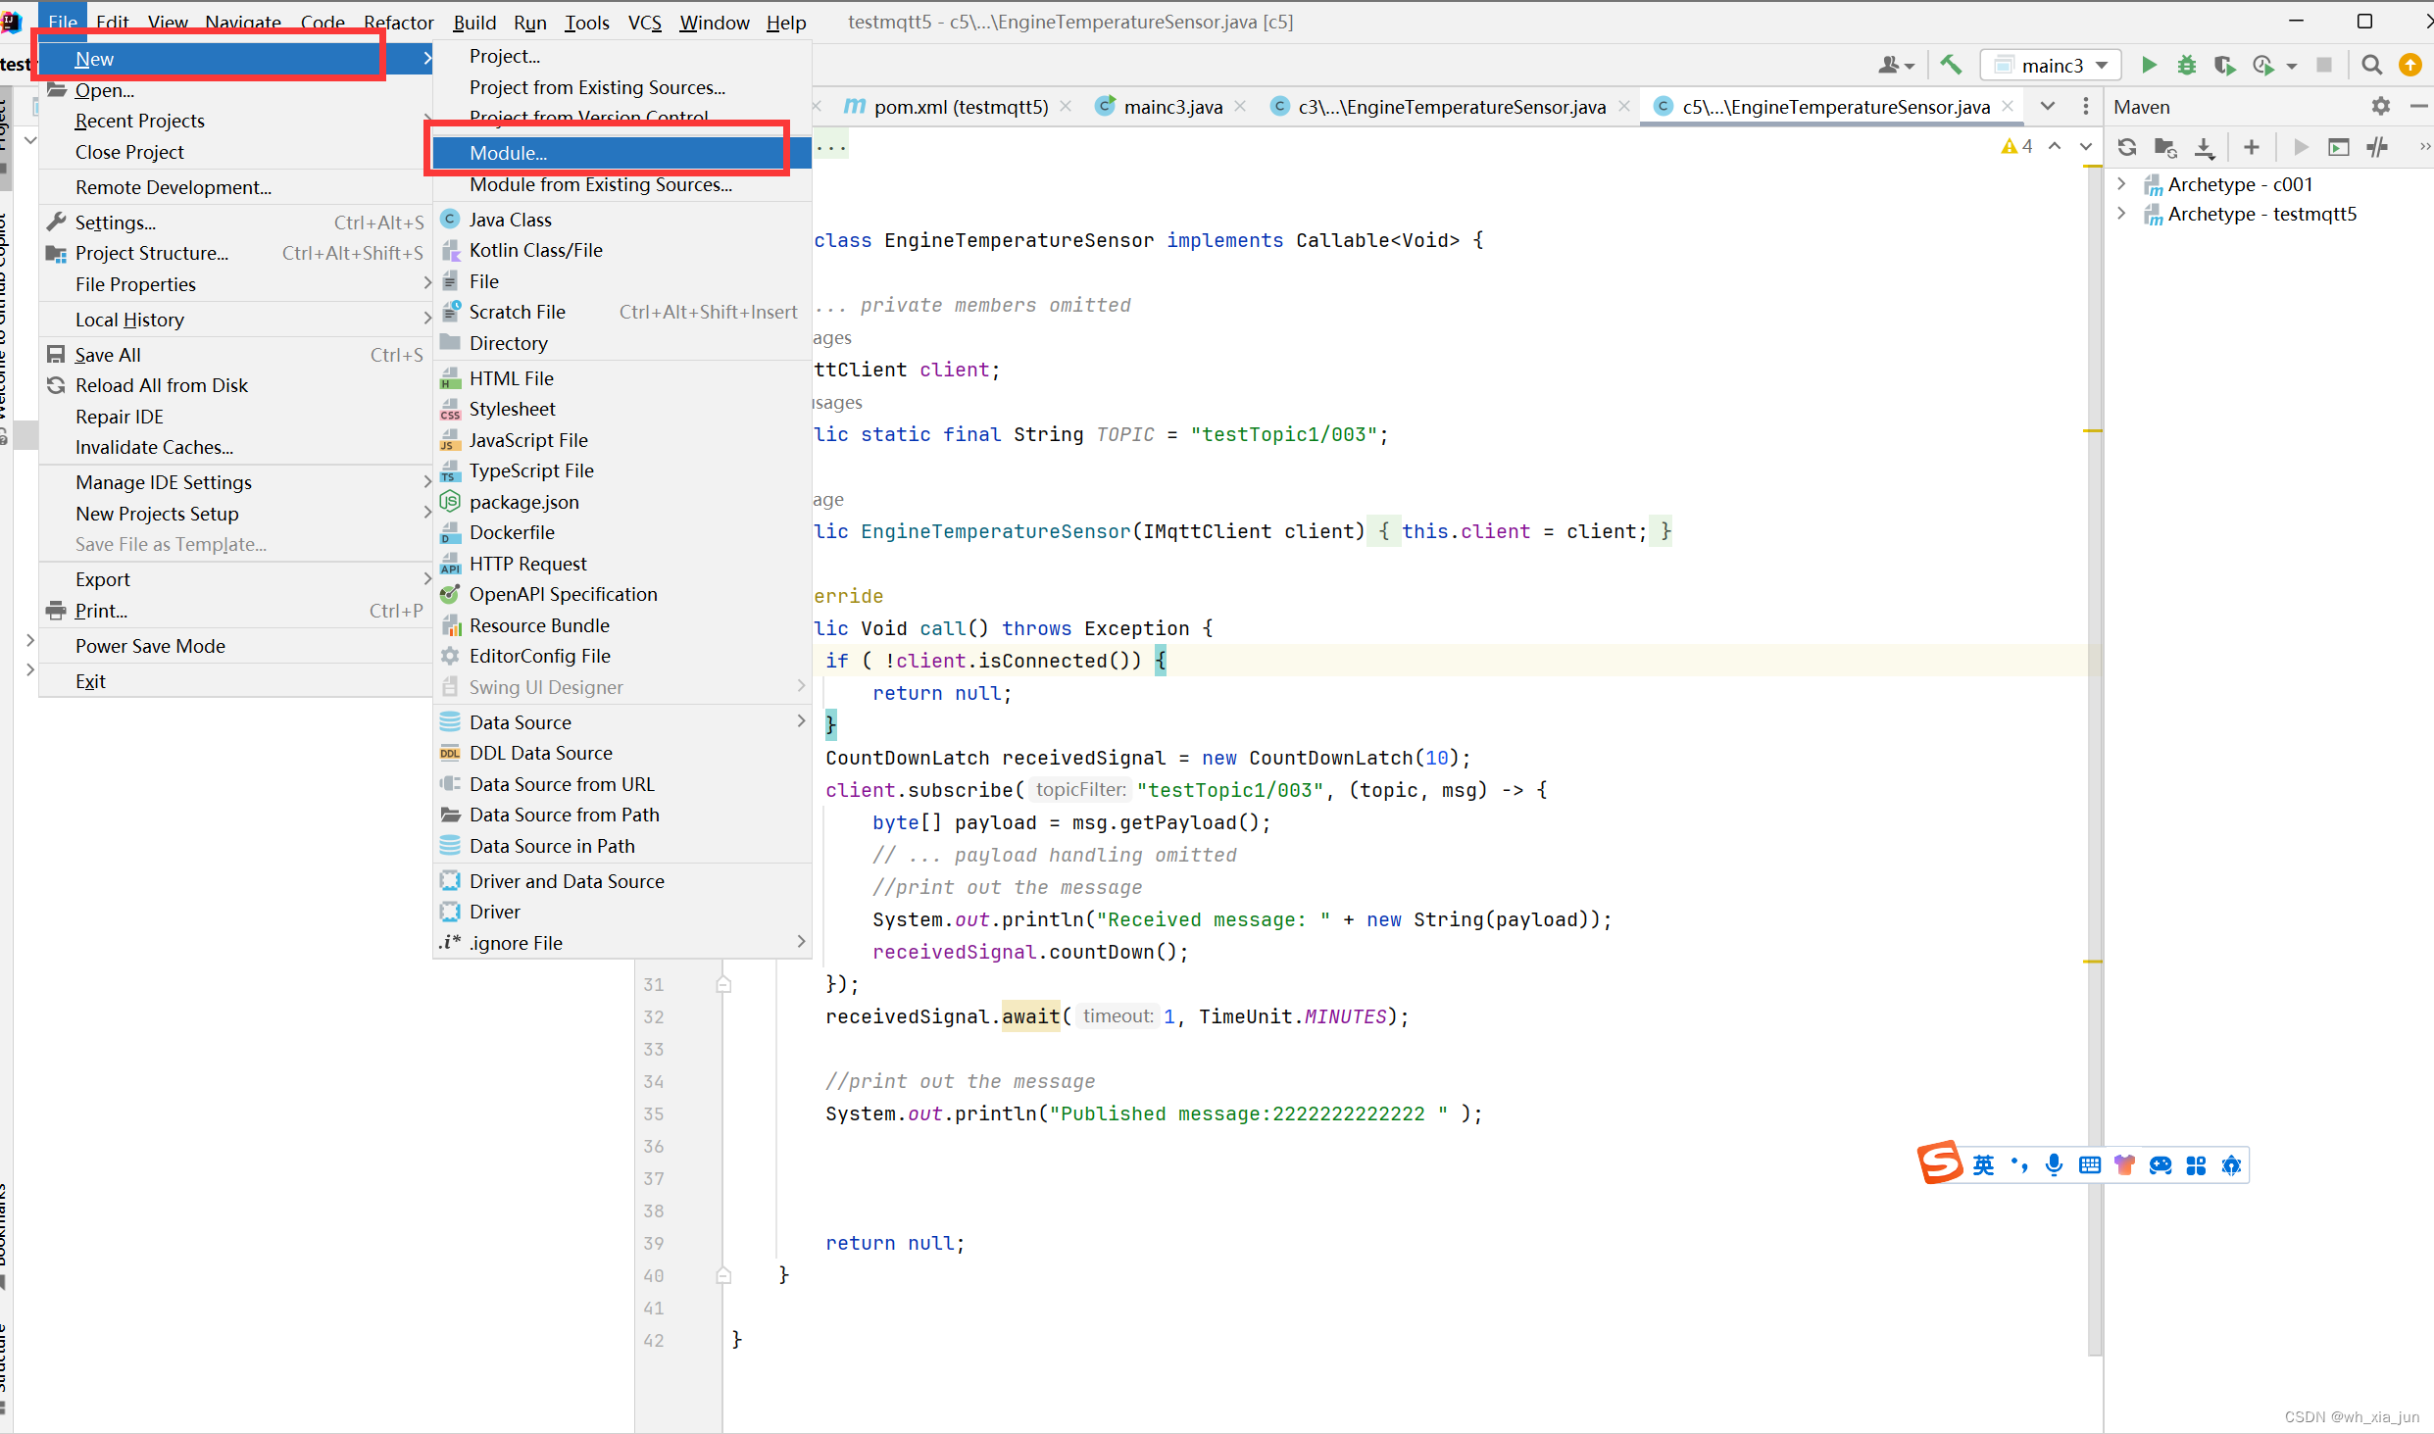Viewport: 2434px width, 1434px height.
Task: Click the orange IDE update arrow icon
Action: click(x=2409, y=65)
